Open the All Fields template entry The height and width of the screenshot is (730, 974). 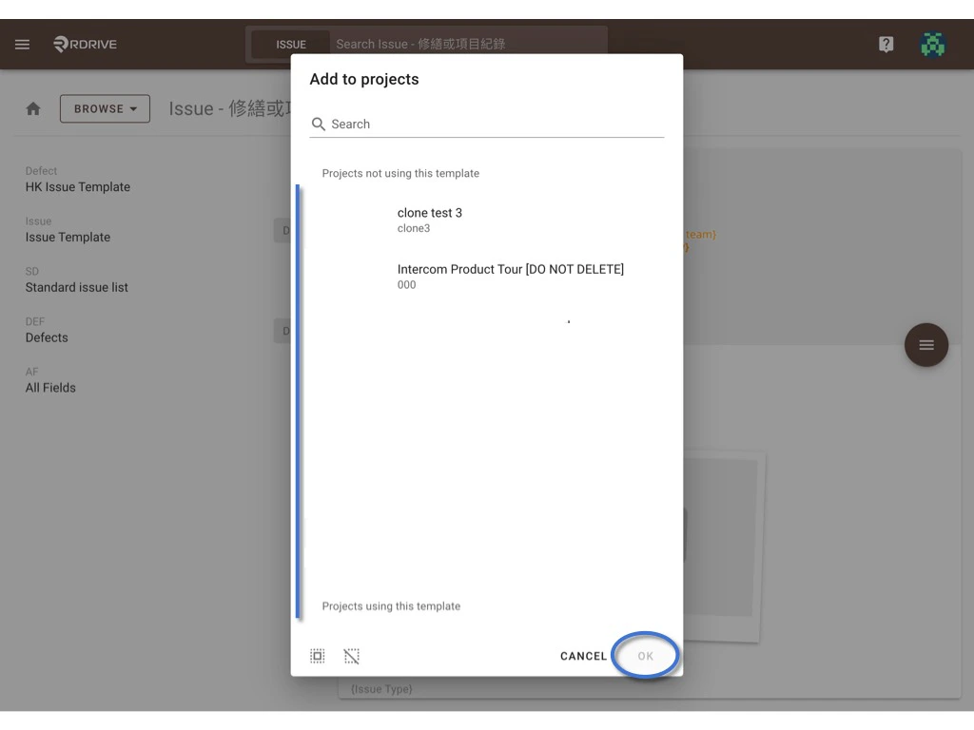pyautogui.click(x=49, y=388)
